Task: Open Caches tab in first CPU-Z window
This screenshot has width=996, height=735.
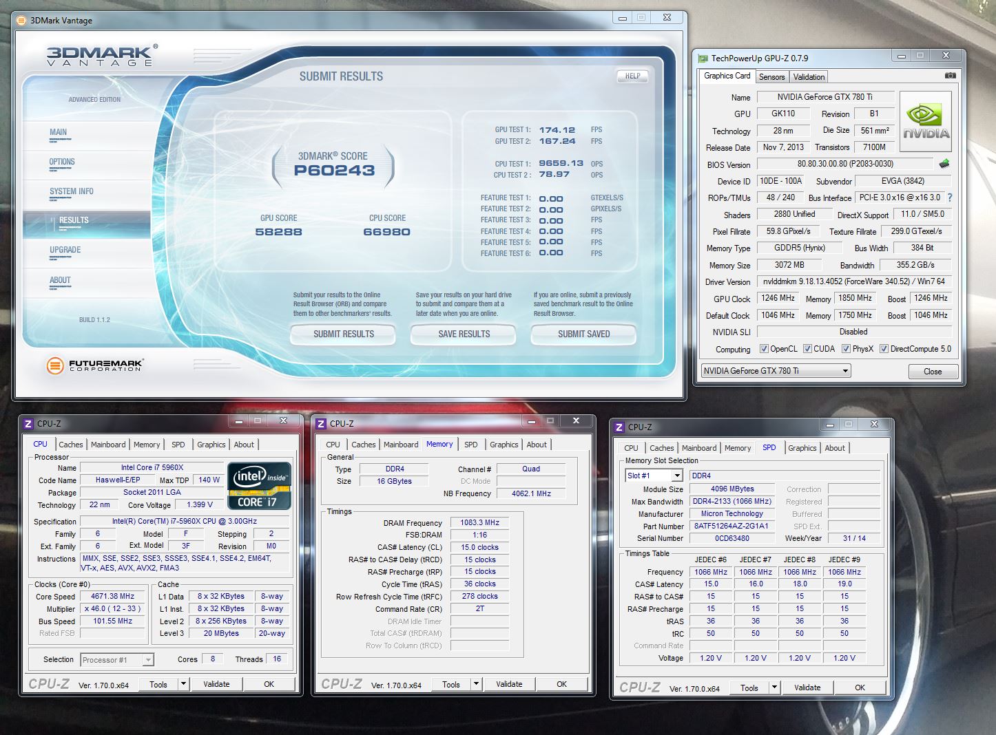Action: 71,445
